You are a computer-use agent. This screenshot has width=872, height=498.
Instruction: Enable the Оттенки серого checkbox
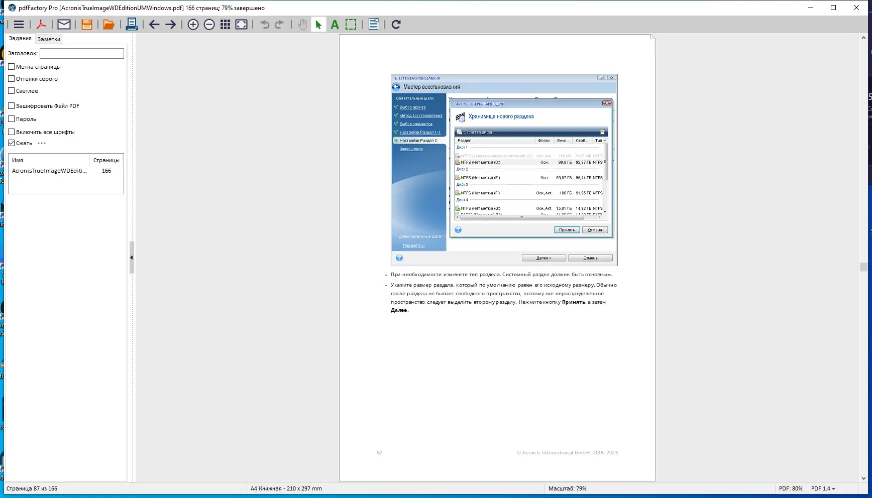[12, 78]
